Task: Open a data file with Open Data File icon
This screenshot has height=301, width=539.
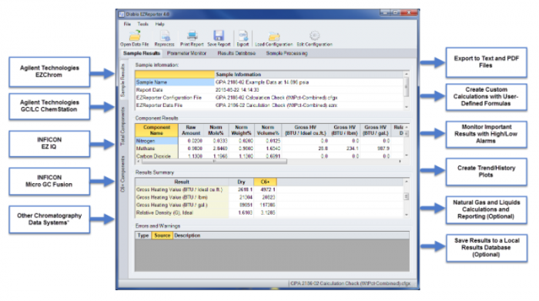Action: pyautogui.click(x=135, y=35)
